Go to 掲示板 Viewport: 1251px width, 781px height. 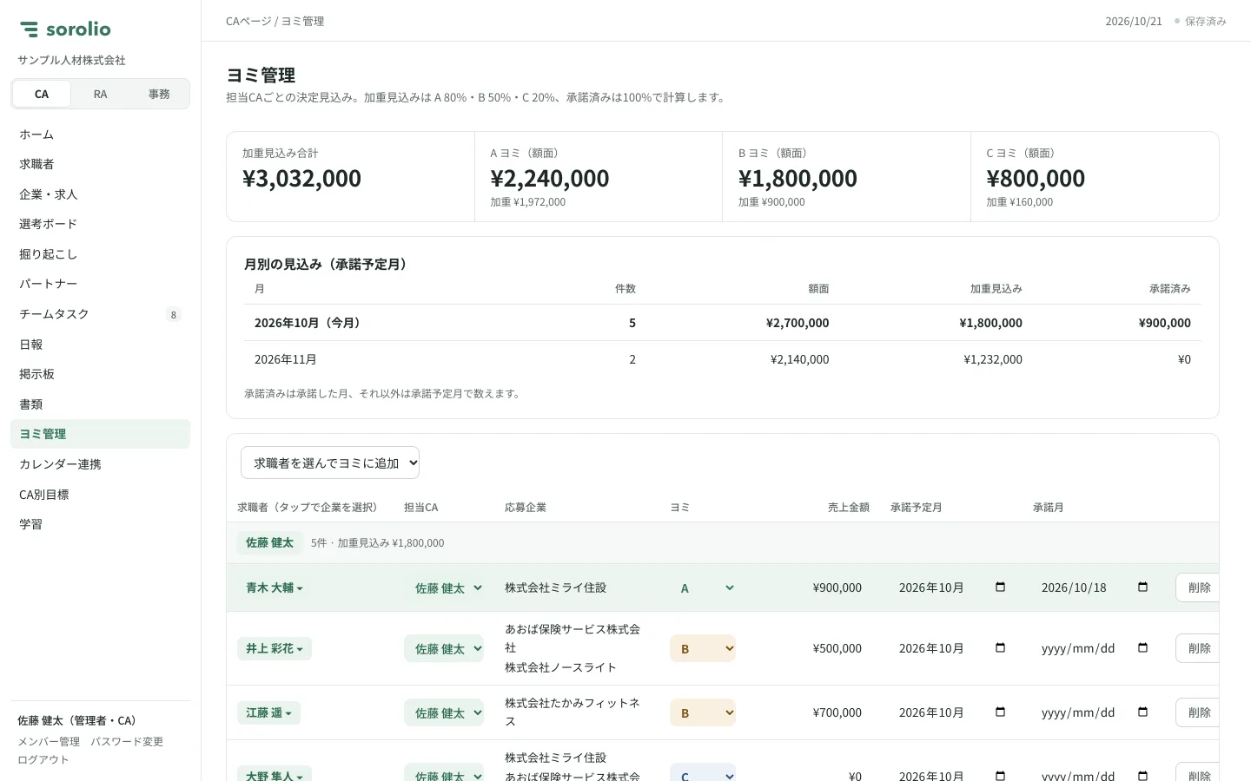(x=100, y=374)
